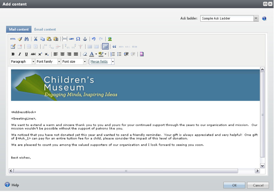Open the Help link at bottom left
This screenshot has width=274, height=192.
[x=15, y=185]
